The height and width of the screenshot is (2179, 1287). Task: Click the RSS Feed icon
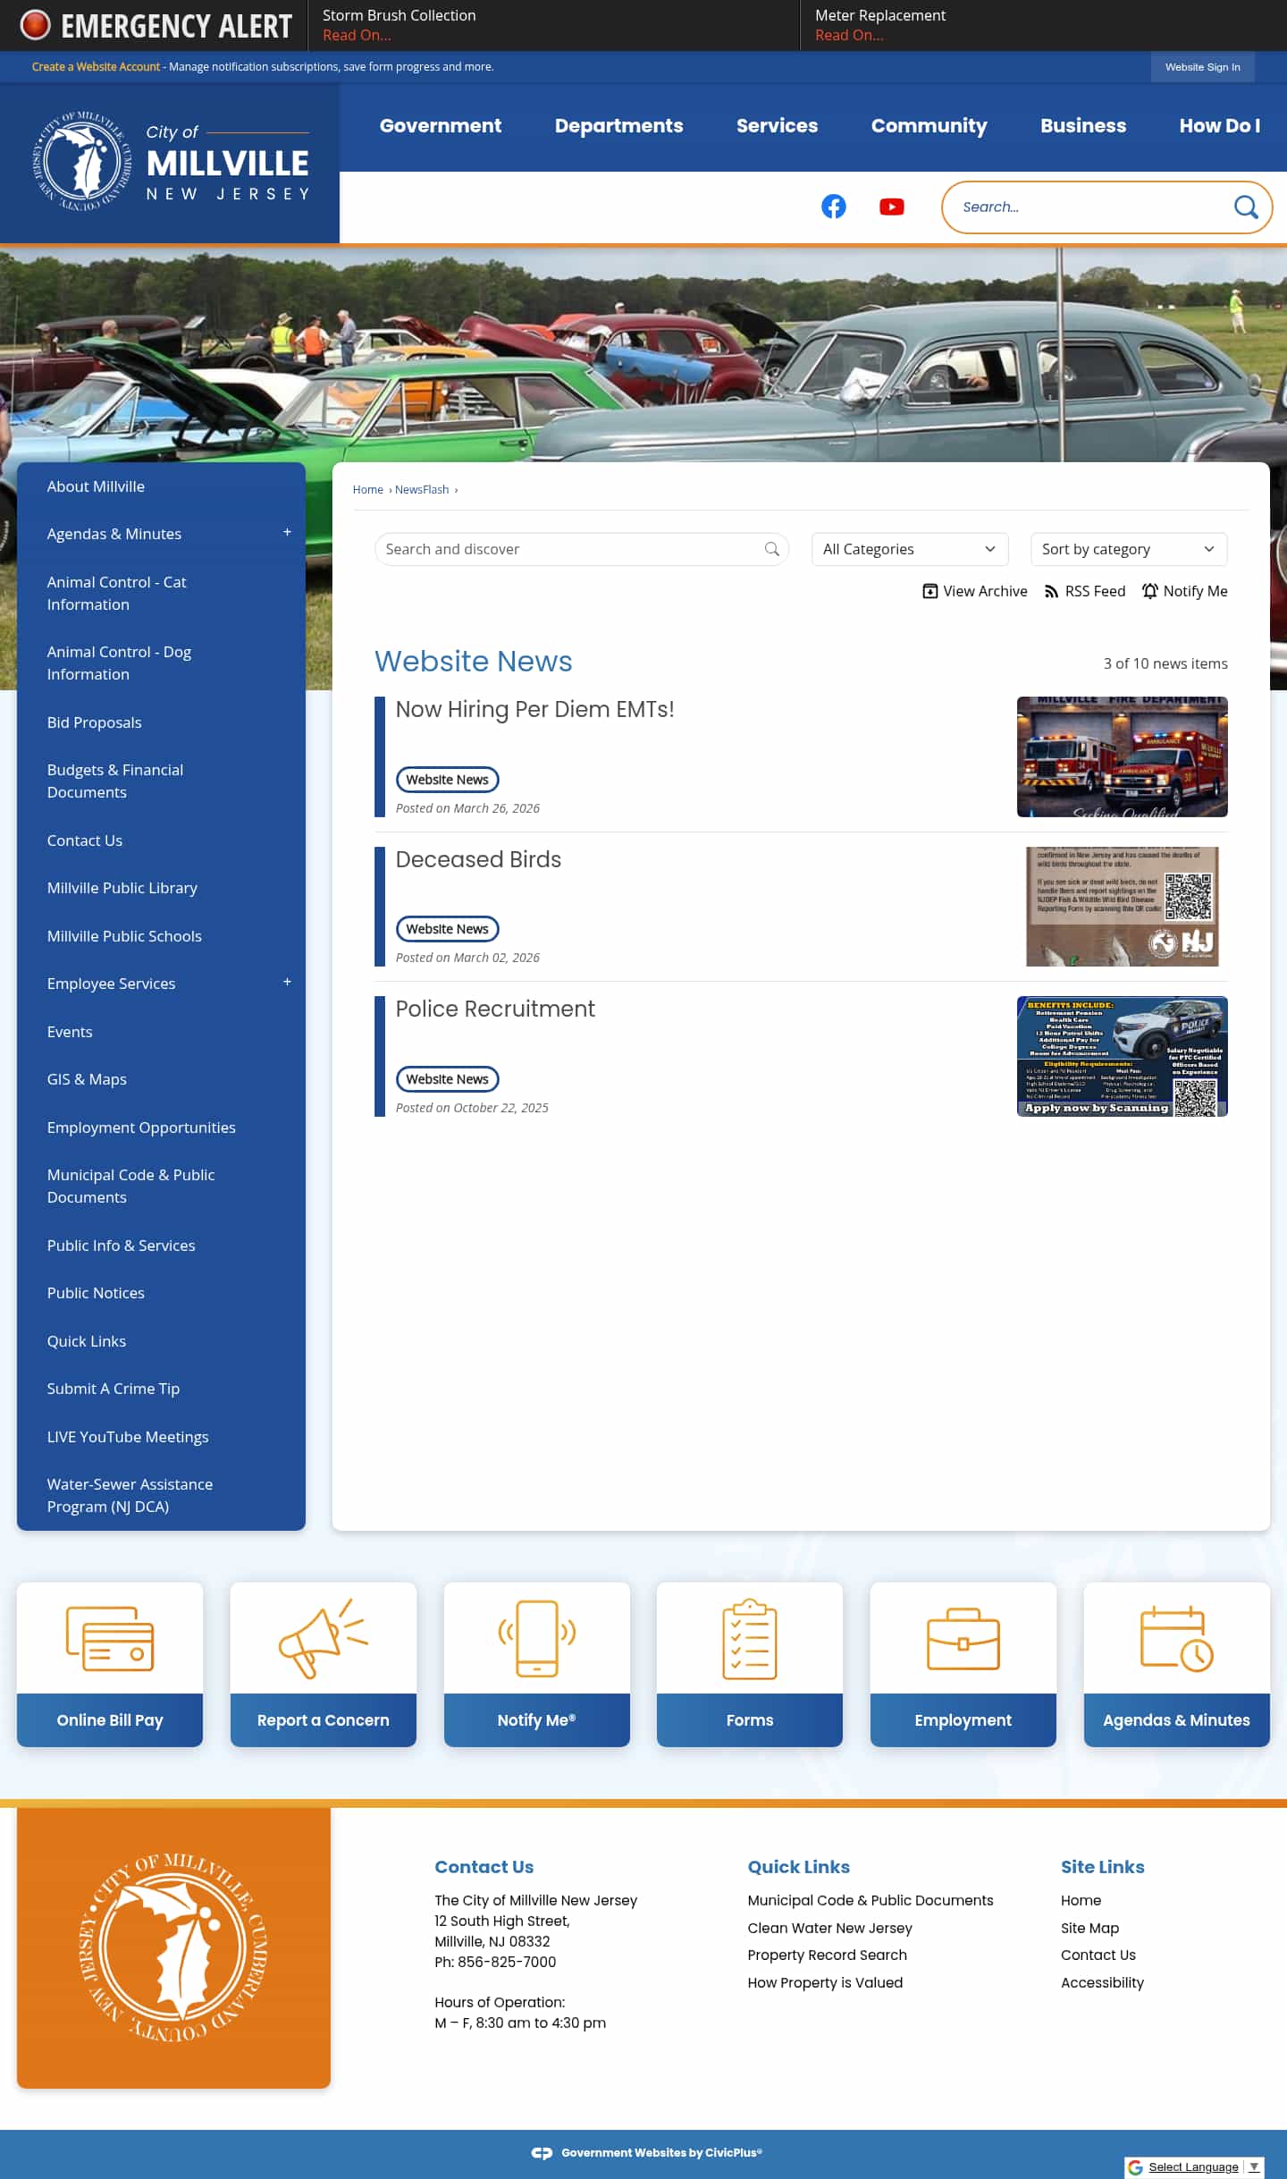pos(1051,591)
